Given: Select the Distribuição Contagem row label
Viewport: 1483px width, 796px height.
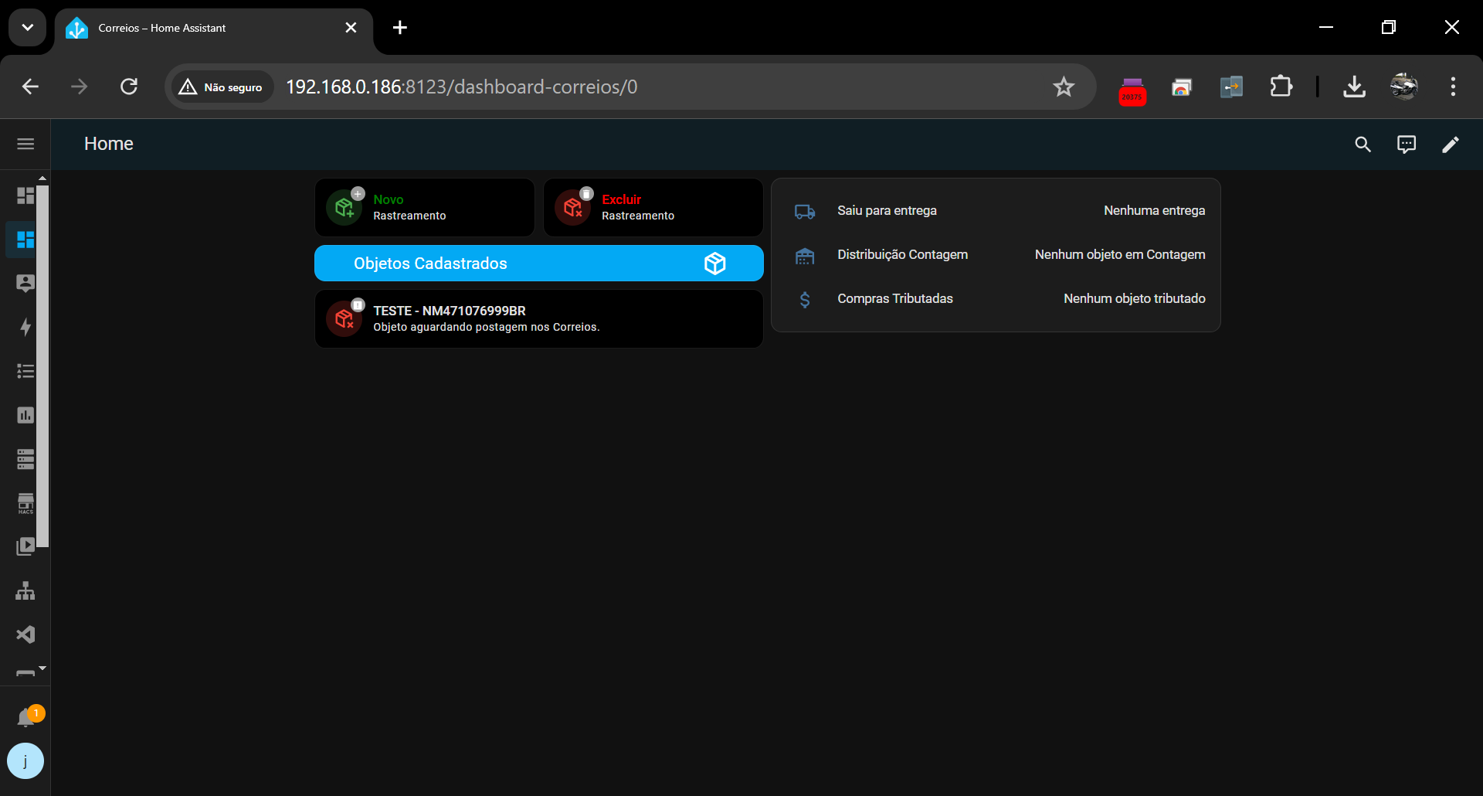Looking at the screenshot, I should [x=902, y=254].
